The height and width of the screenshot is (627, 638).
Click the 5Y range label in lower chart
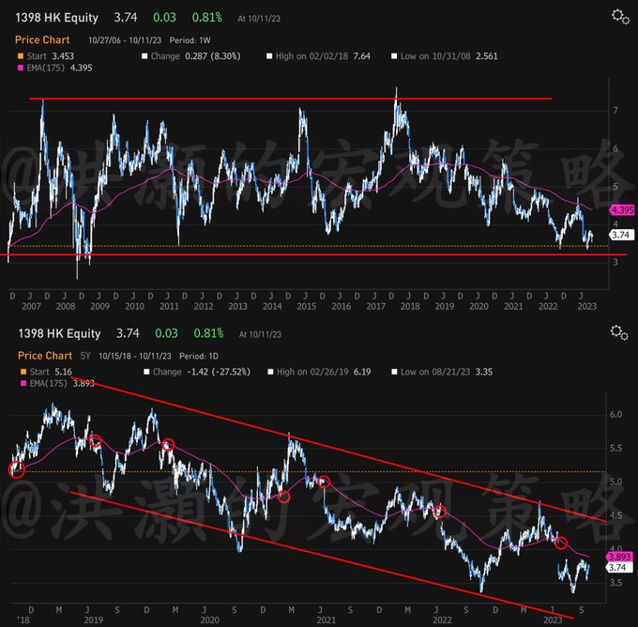[x=85, y=356]
